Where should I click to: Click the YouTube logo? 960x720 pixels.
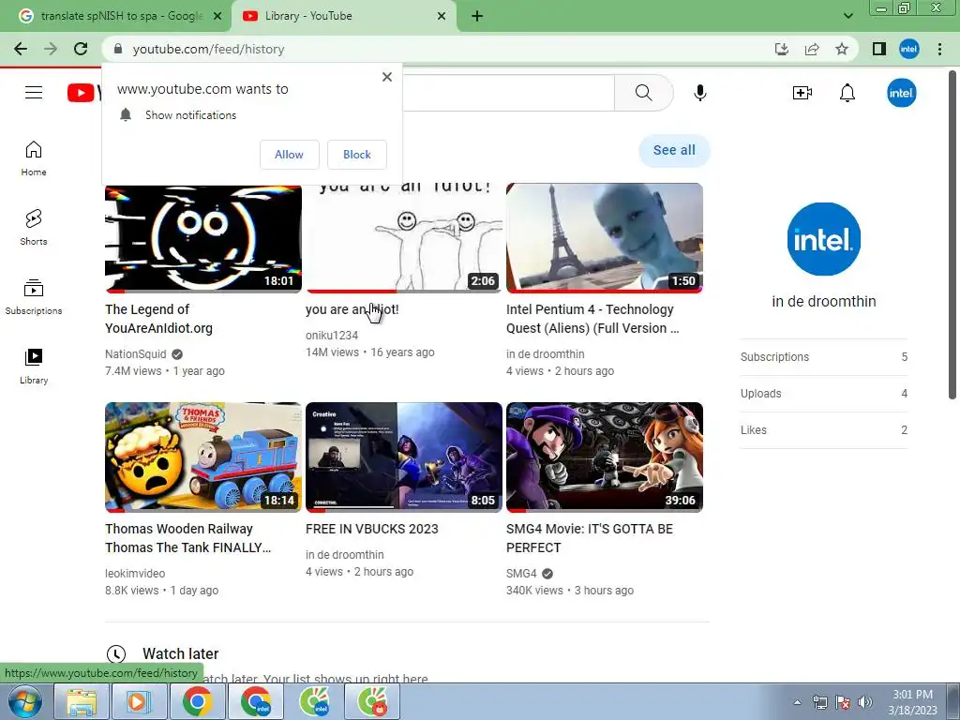coord(83,93)
